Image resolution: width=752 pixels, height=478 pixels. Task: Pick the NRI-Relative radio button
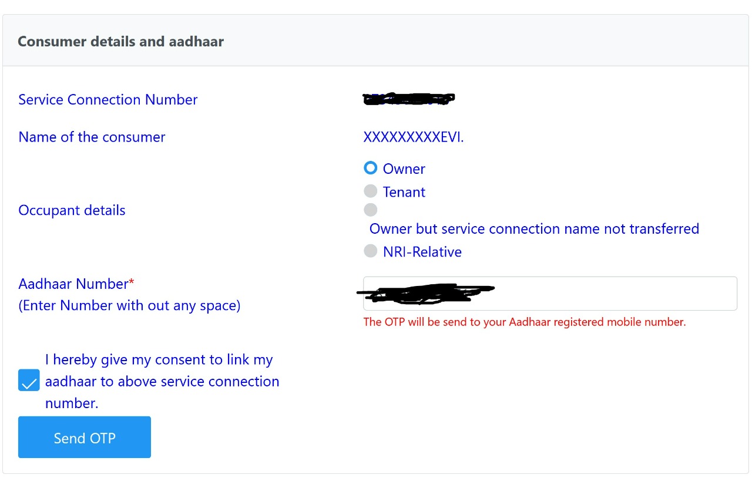[x=370, y=251]
